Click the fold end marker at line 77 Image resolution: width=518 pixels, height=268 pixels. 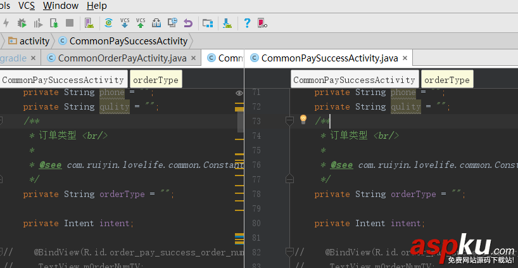point(289,179)
